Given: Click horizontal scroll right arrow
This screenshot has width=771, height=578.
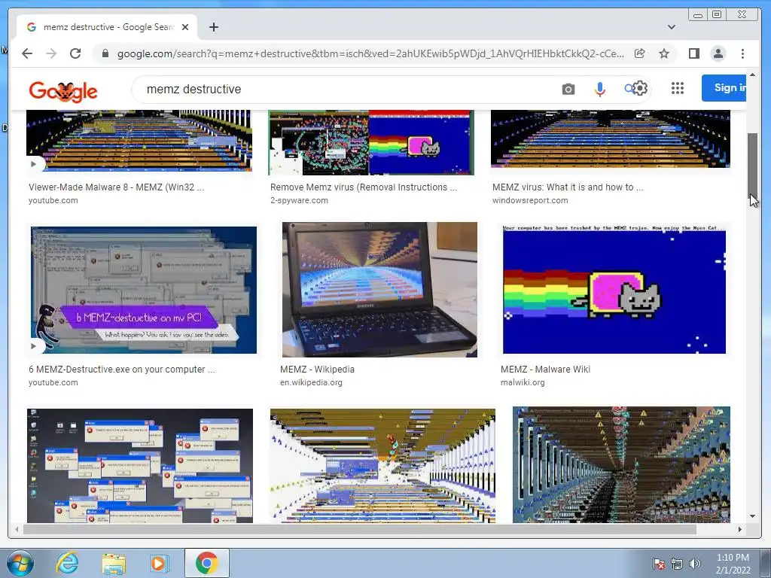Looking at the screenshot, I should (740, 529).
